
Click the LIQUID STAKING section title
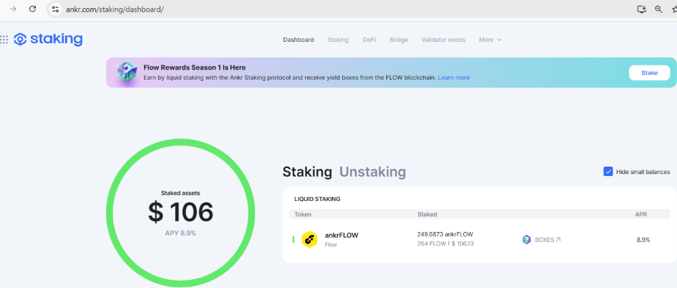pyautogui.click(x=317, y=199)
